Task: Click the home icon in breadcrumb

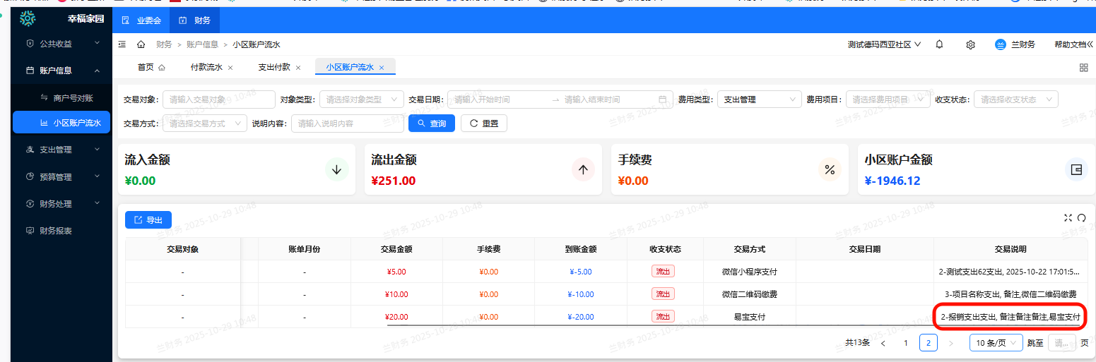Action: tap(141, 44)
